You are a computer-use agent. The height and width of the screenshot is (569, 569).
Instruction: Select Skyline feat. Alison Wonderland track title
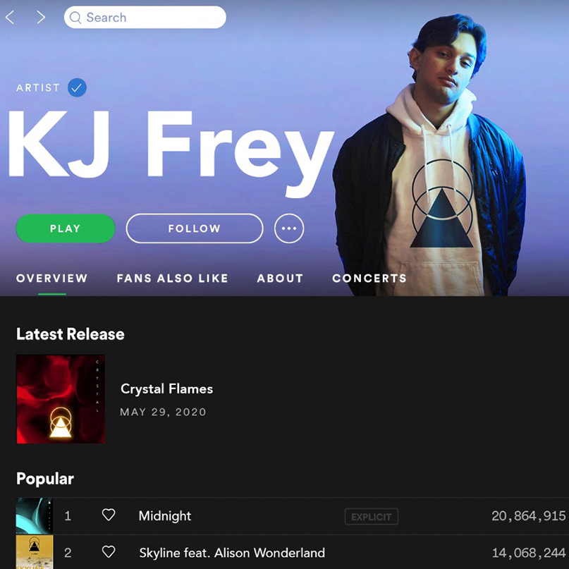232,553
